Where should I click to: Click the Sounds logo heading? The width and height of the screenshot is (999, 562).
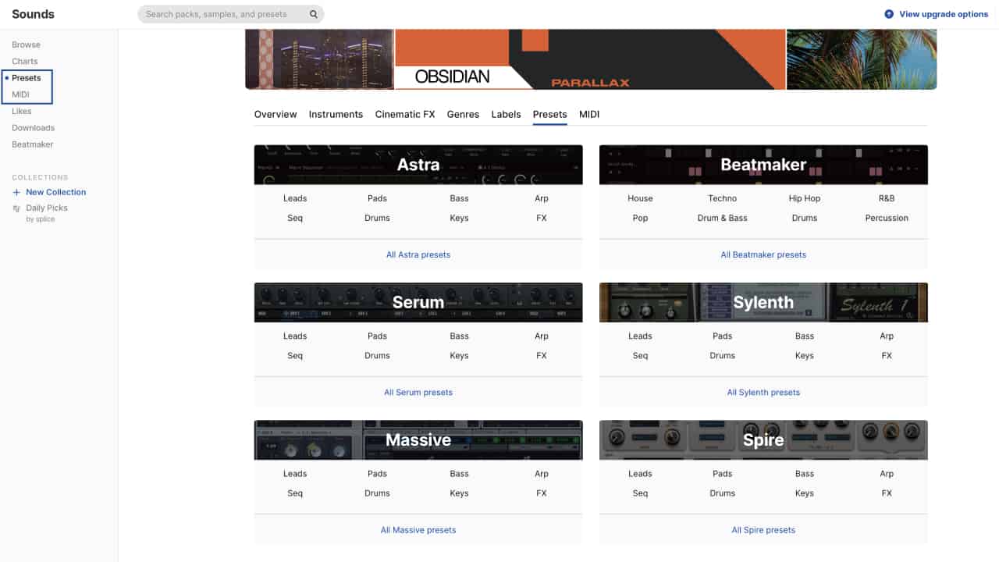(33, 14)
